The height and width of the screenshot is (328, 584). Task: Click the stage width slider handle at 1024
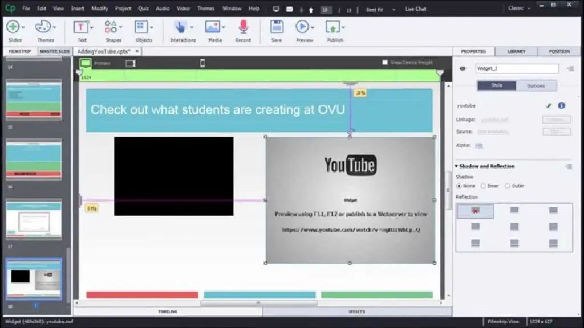pyautogui.click(x=79, y=73)
